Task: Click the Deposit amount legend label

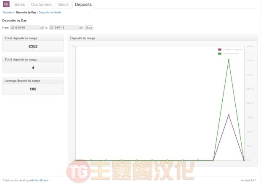Action: pos(231,53)
